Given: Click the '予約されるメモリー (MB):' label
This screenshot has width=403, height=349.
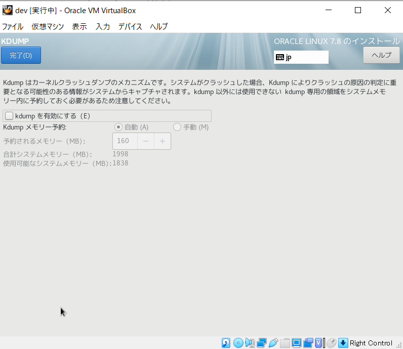Looking at the screenshot, I should pos(44,141).
